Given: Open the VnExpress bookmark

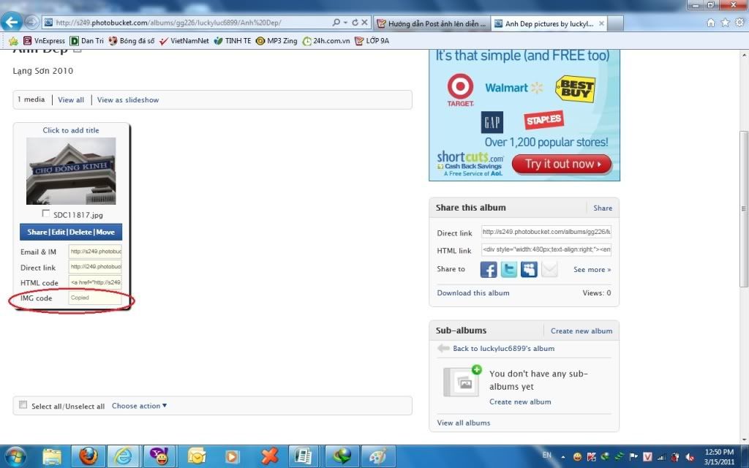Looking at the screenshot, I should point(44,41).
